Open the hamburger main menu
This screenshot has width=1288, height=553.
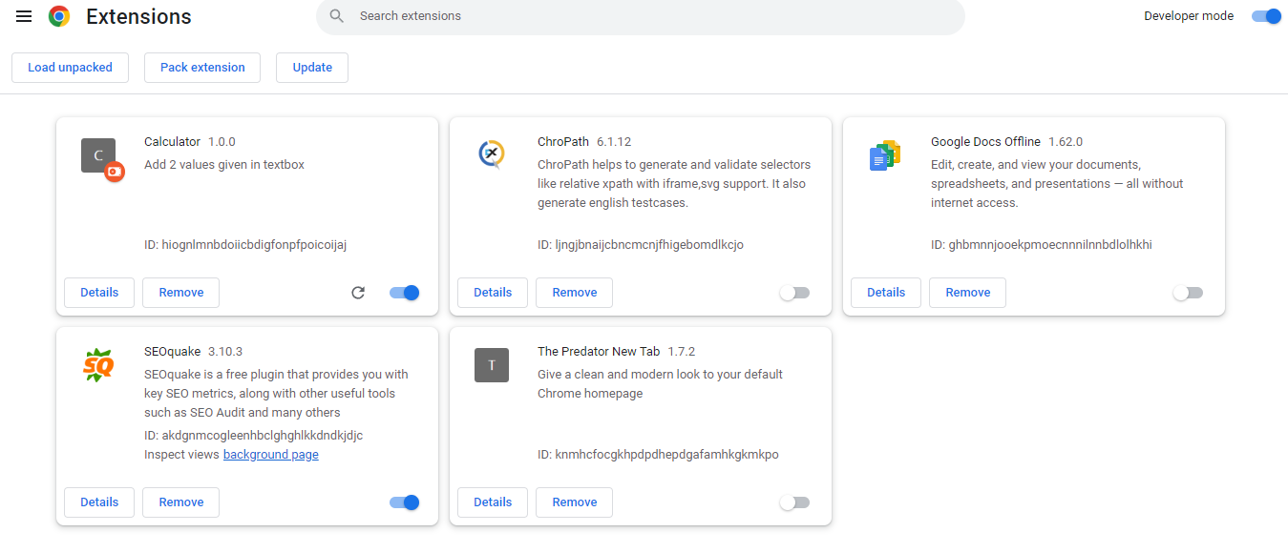[24, 16]
